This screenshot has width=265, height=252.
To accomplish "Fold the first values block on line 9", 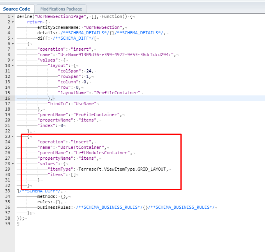I will click(14, 60).
